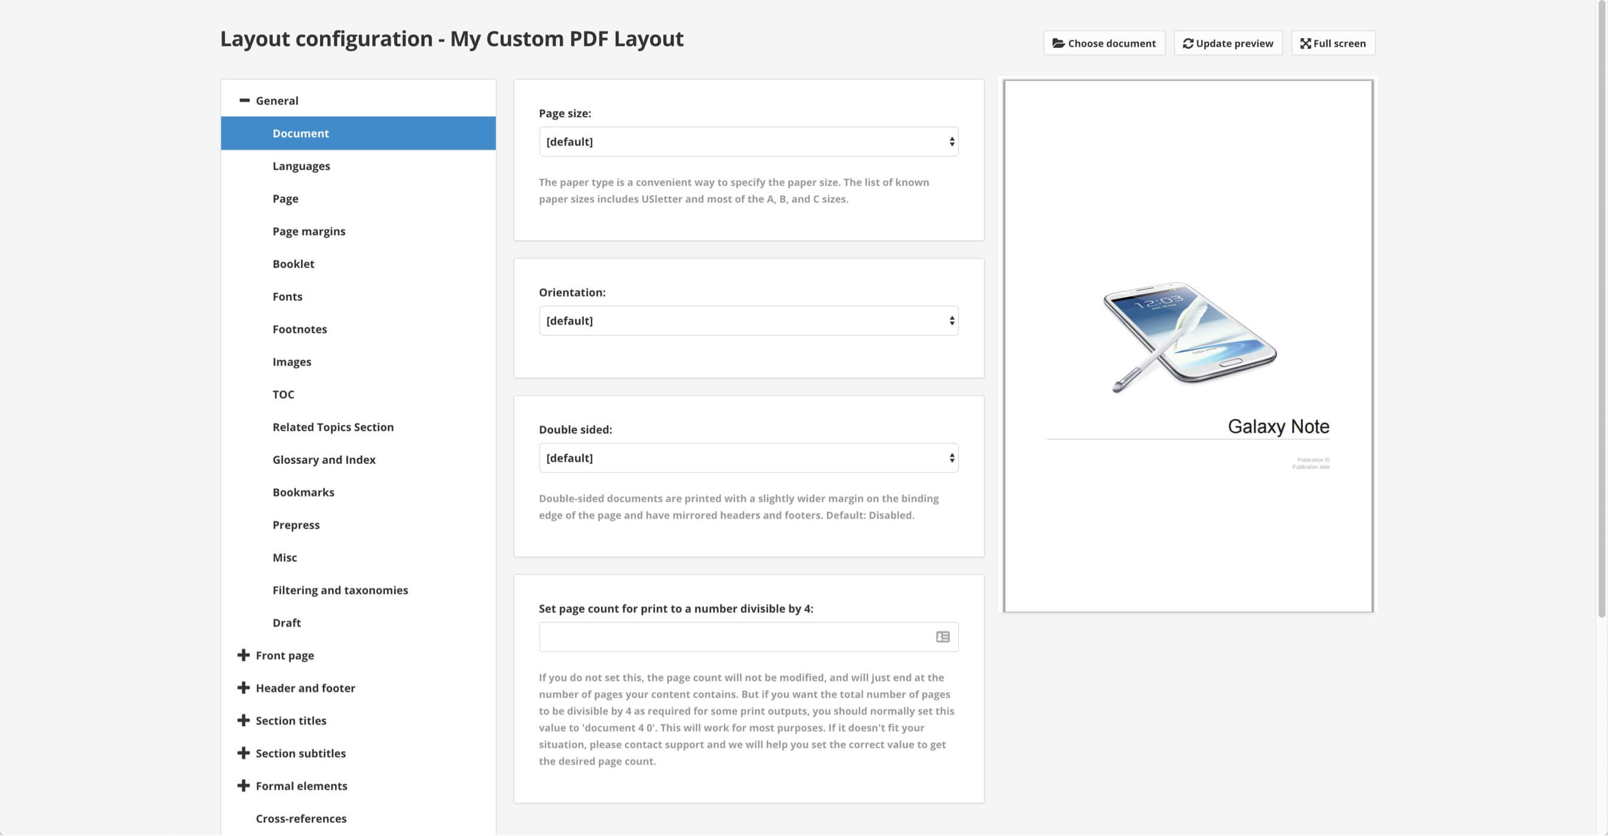
Task: Click the Choose document button
Action: click(1104, 44)
